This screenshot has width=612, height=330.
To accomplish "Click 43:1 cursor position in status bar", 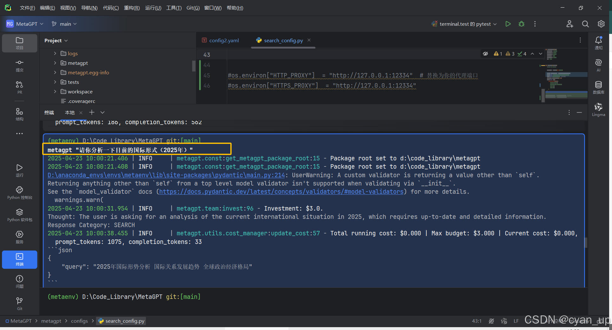I will click(x=477, y=321).
